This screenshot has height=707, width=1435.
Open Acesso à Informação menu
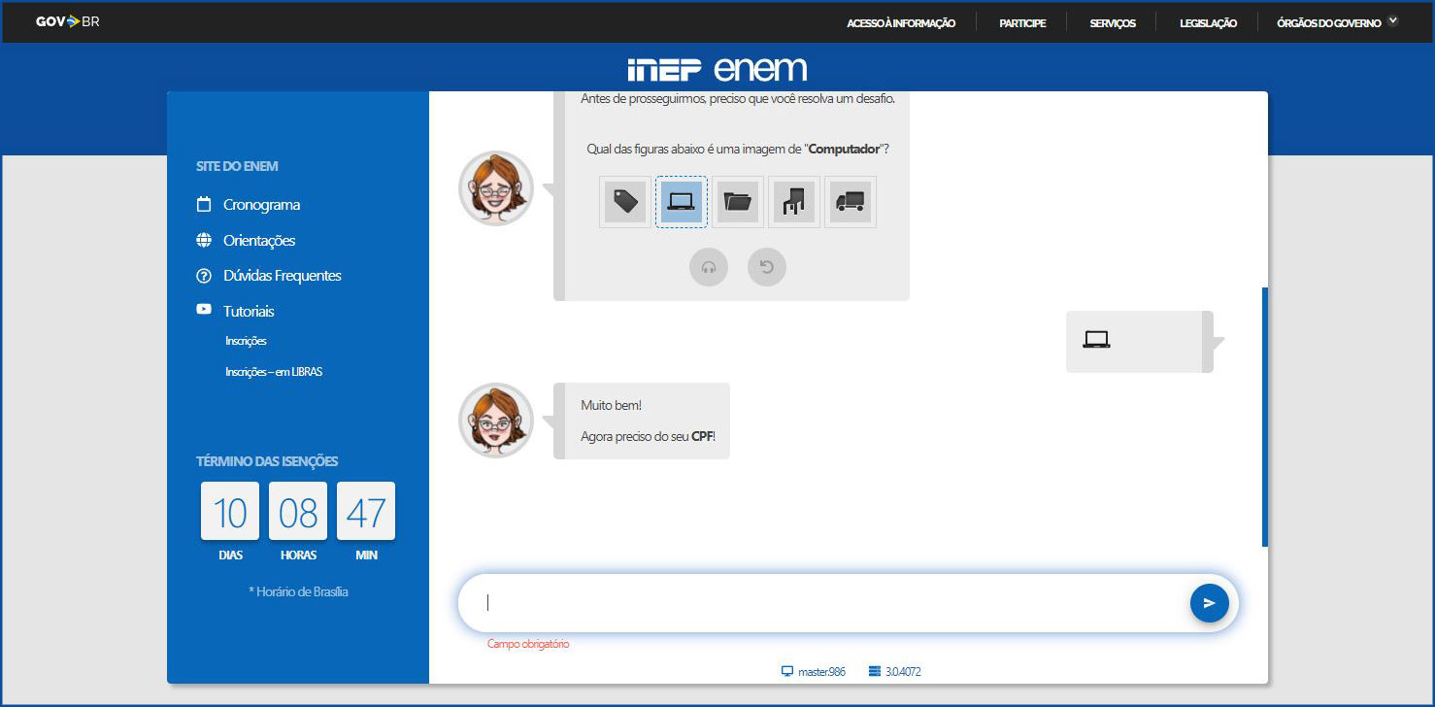tap(901, 22)
